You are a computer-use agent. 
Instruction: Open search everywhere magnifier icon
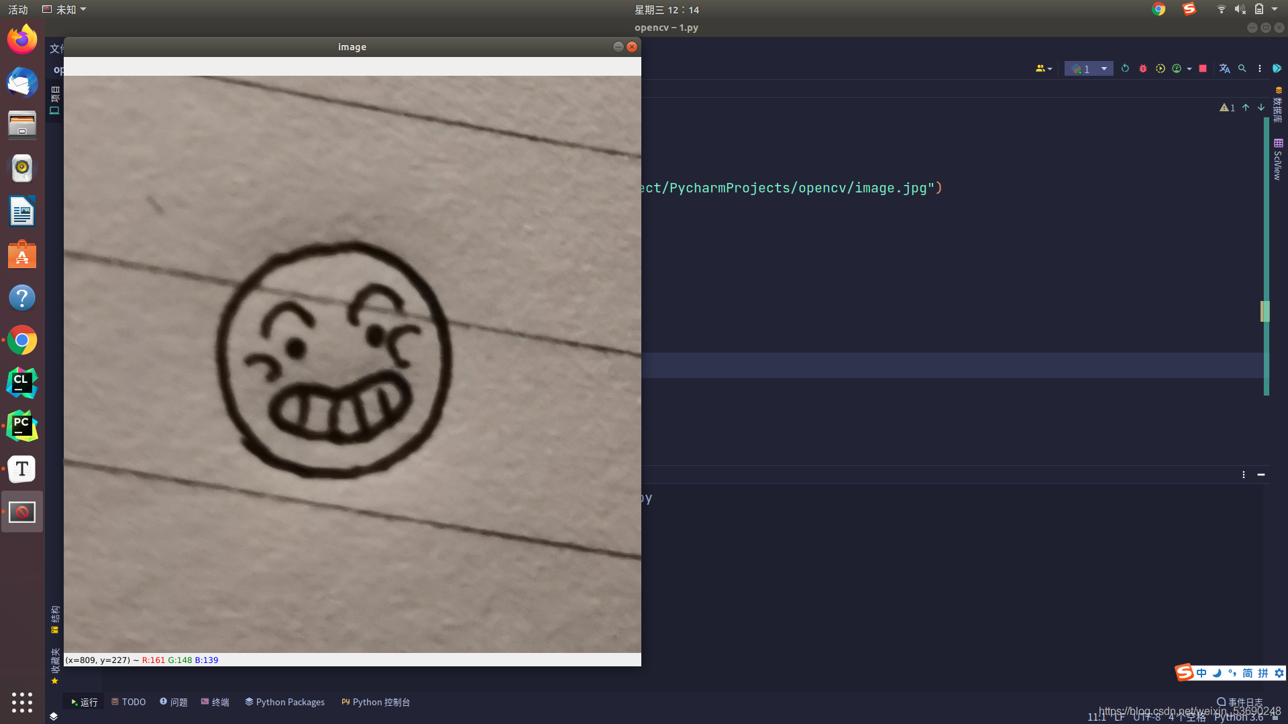click(x=1242, y=68)
